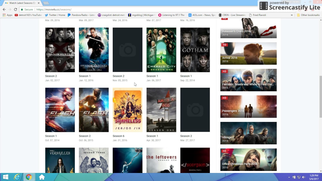Click the scrollbar down arrow
322x181 pixels.
click(x=320, y=171)
